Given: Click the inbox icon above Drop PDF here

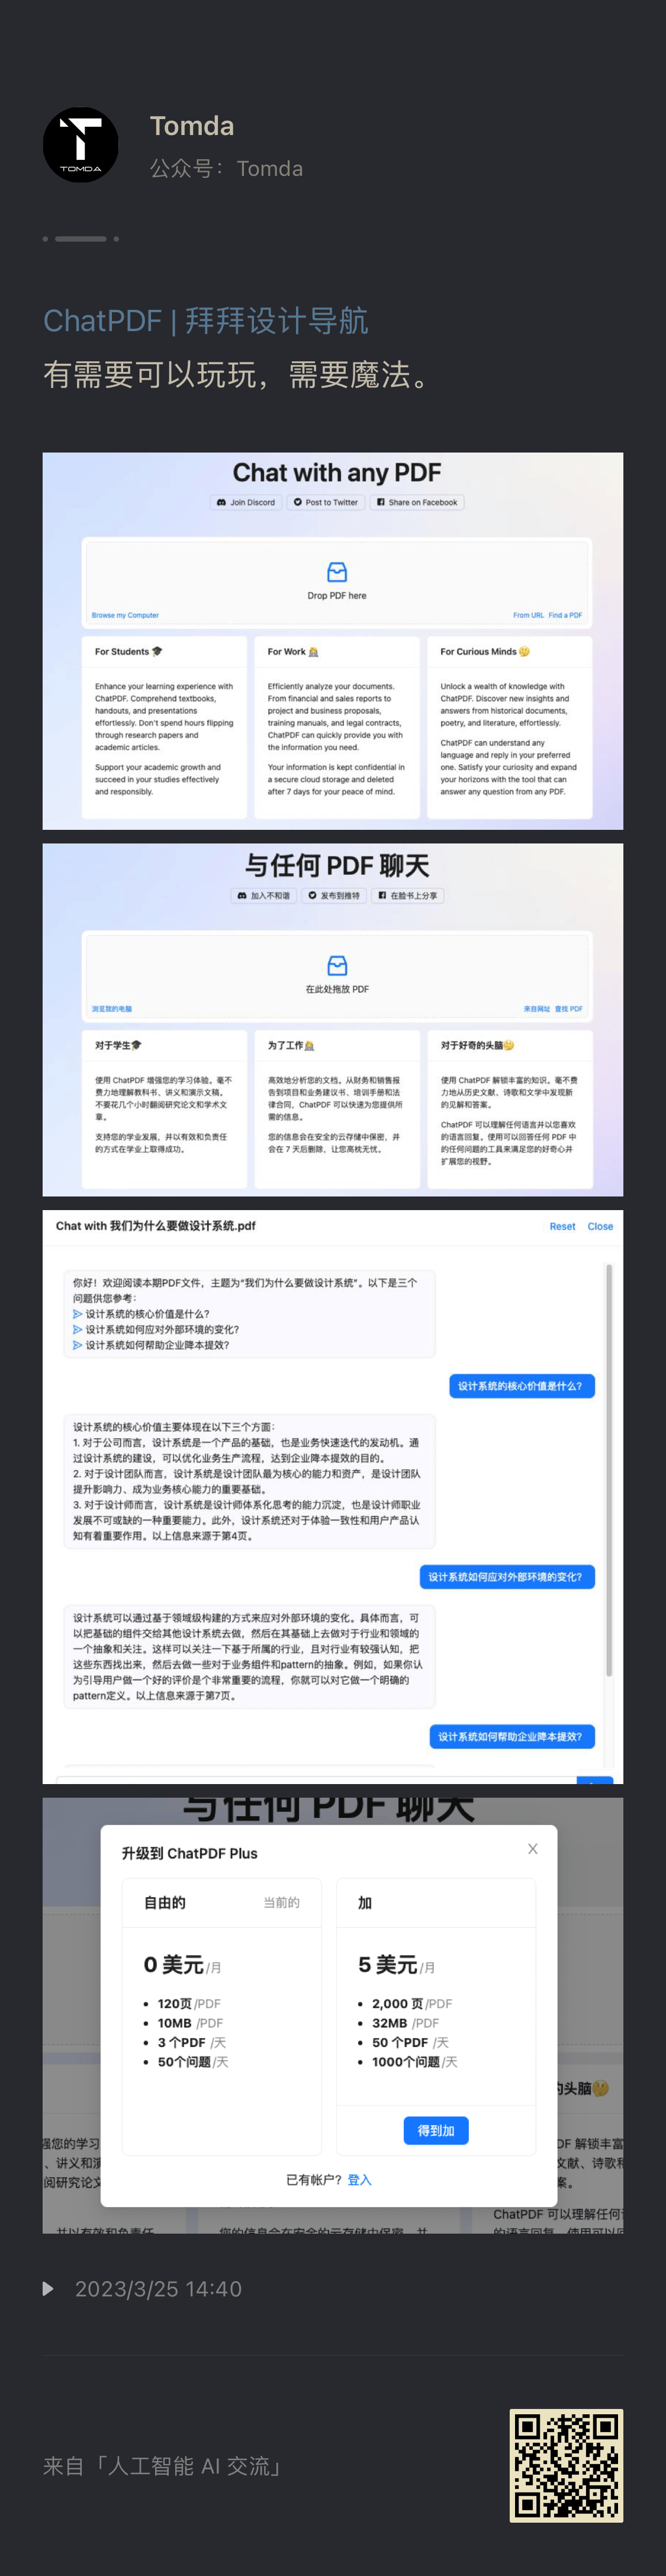Looking at the screenshot, I should point(337,572).
